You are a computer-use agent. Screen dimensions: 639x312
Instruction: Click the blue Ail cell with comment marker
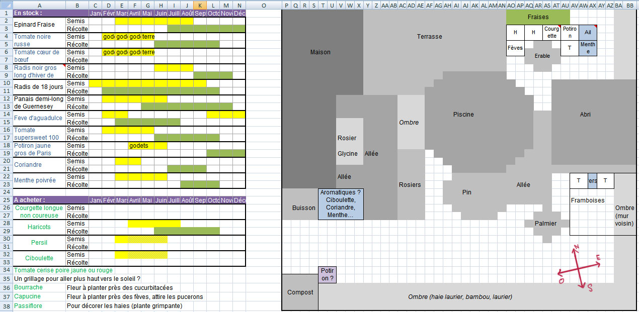point(588,32)
